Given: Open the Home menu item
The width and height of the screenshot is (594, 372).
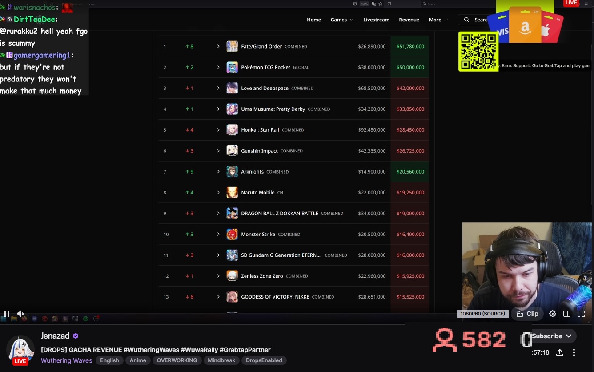Looking at the screenshot, I should click(x=314, y=20).
